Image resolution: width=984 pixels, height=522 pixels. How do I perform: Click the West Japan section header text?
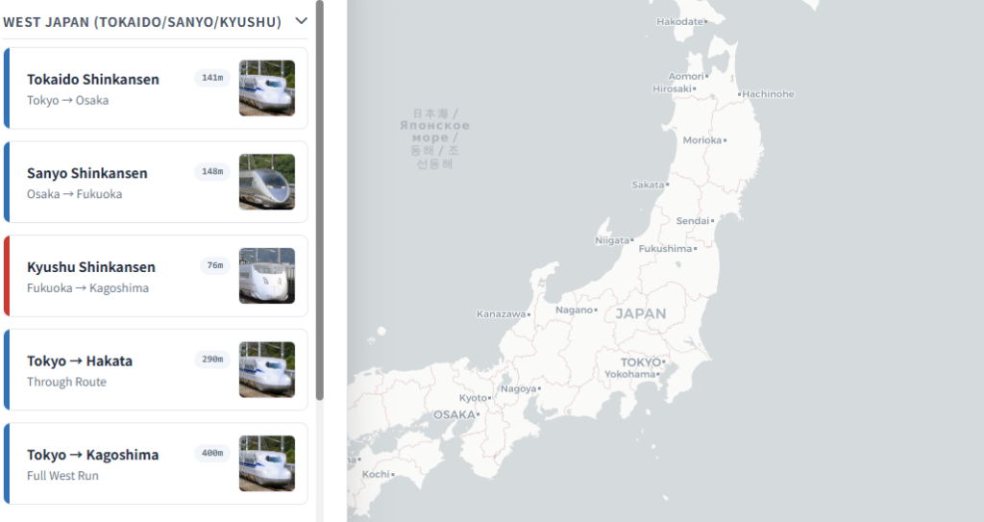142,21
